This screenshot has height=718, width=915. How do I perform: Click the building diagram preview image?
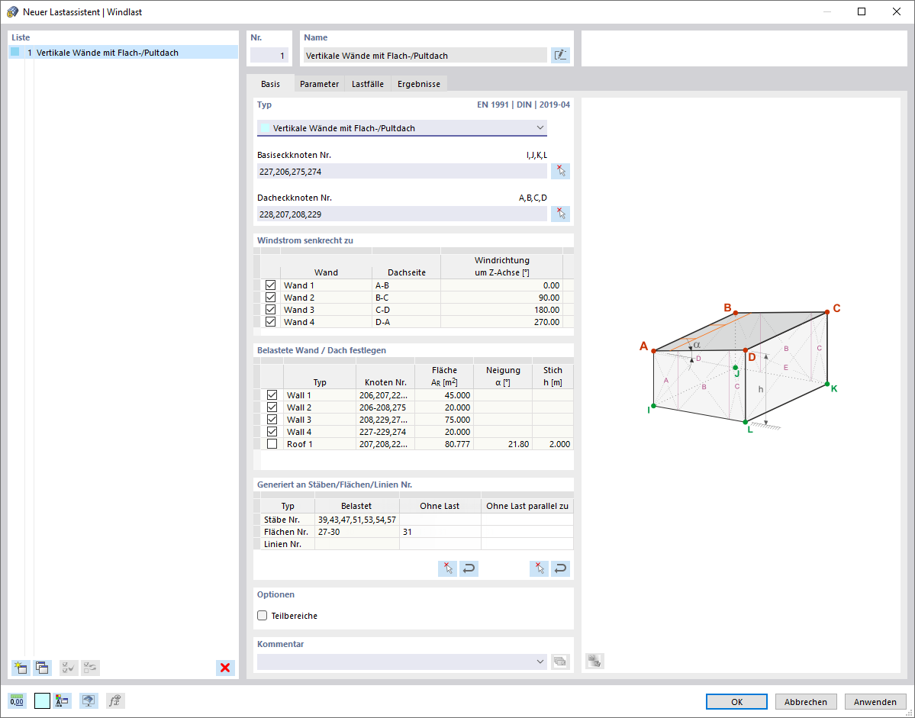[741, 368]
